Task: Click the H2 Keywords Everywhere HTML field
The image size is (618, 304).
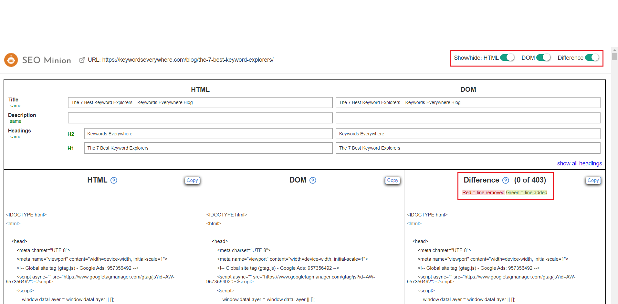Action: (208, 133)
